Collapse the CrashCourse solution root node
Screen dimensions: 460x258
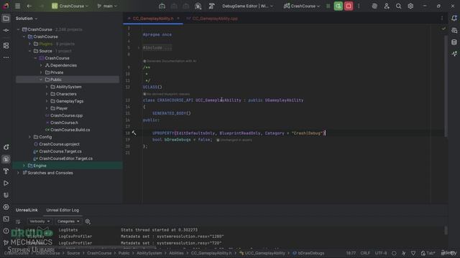tap(18, 29)
